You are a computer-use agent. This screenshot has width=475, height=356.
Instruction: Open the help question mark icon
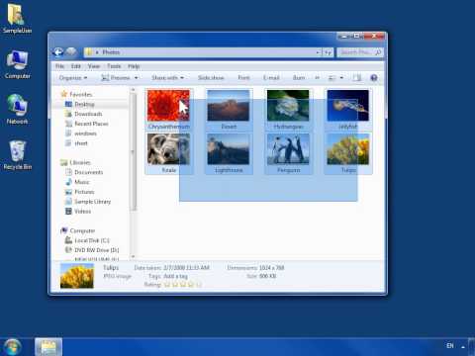pyautogui.click(x=374, y=78)
